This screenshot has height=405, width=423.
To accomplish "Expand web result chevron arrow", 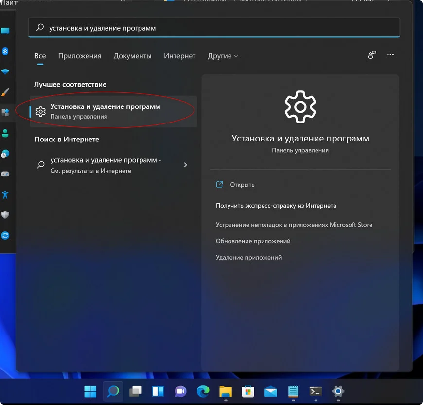I will 185,165.
